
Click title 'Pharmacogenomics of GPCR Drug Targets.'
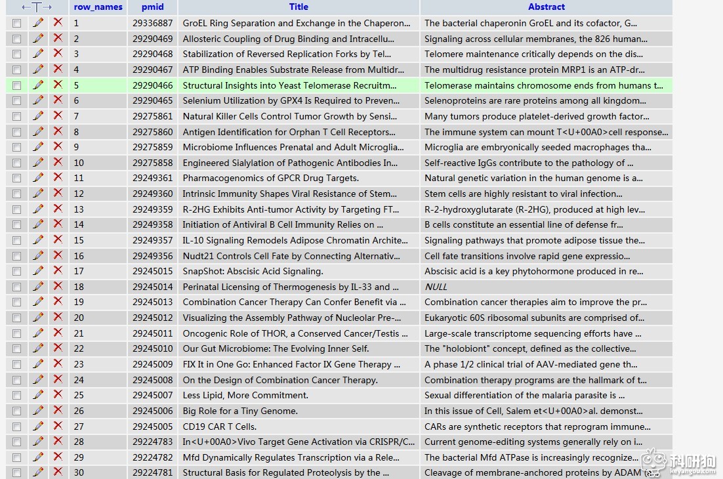click(x=271, y=178)
